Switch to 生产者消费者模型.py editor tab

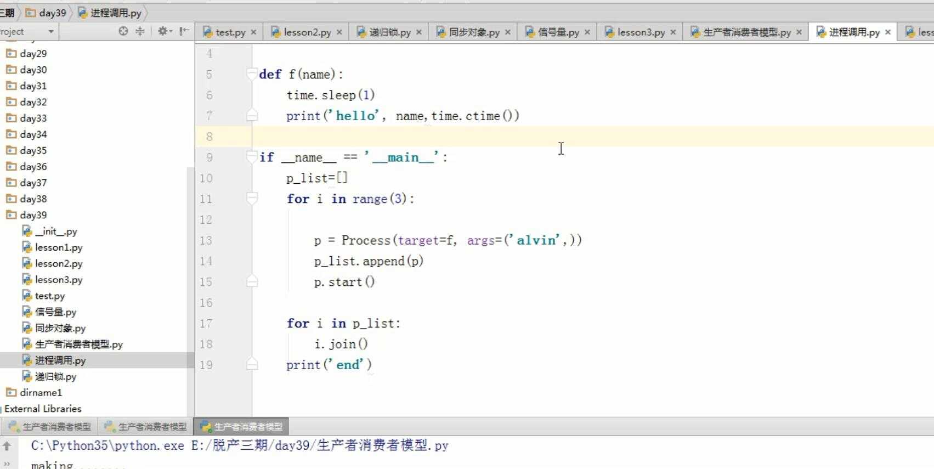click(x=747, y=32)
